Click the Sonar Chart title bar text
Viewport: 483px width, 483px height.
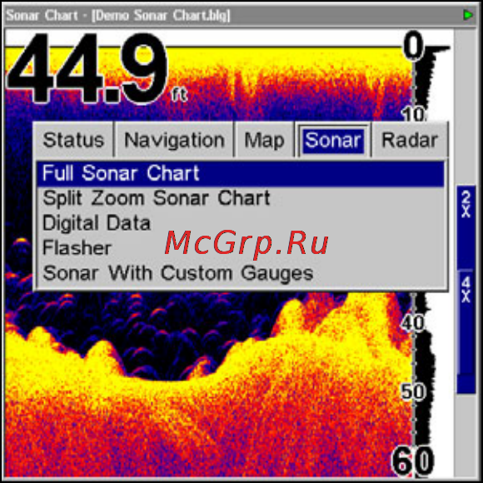coord(118,15)
